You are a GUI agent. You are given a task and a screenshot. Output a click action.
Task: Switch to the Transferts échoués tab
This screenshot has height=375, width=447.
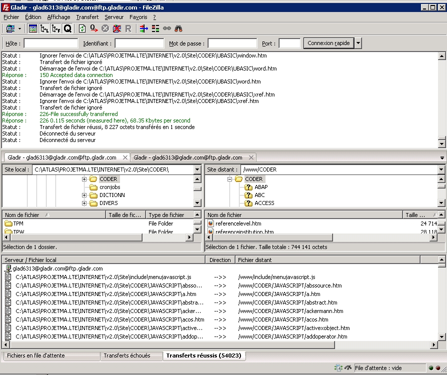coord(126,356)
